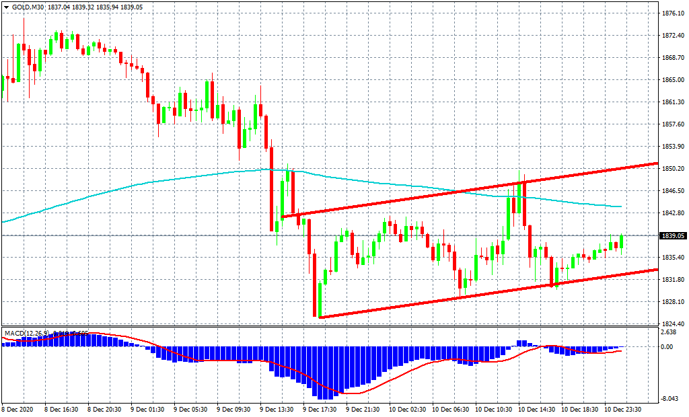Click the -8.043 MACD scale value
689x417 pixels.
tap(673, 398)
